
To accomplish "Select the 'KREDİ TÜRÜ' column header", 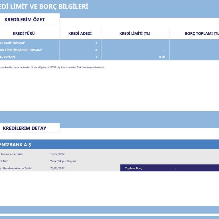I will tap(24, 34).
